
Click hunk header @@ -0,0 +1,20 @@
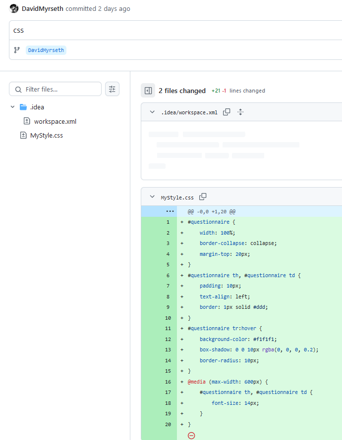point(212,211)
